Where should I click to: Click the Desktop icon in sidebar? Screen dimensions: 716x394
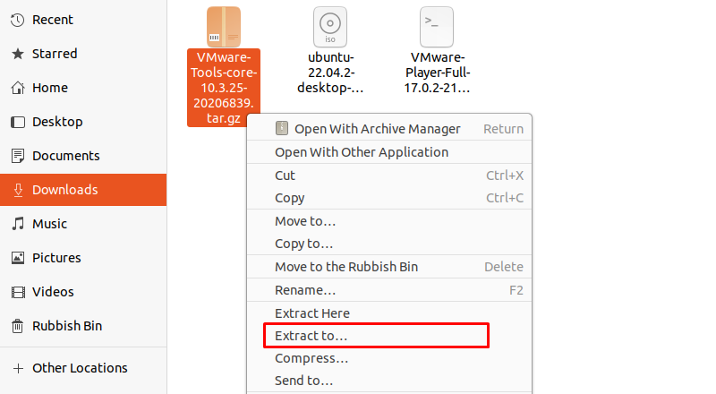coord(17,122)
